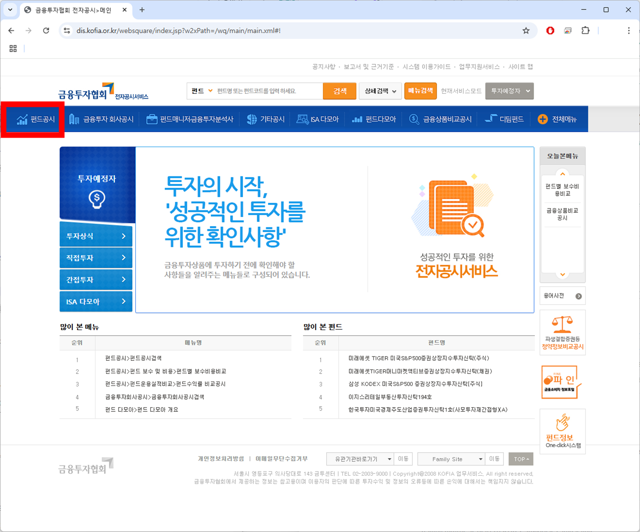Expand the Family Site dropdown
This screenshot has width=640, height=532.
451,459
